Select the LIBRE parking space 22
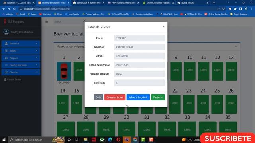 175,104
